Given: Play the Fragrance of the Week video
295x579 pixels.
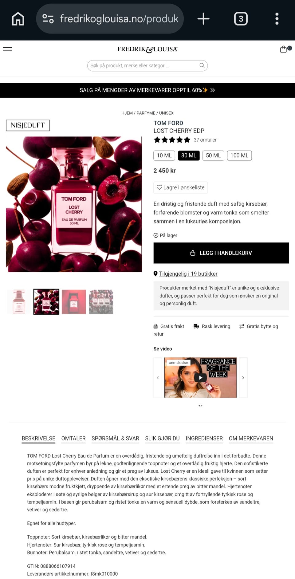Looking at the screenshot, I should 200,378.
